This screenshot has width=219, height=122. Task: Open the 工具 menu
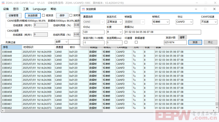pos(26,9)
